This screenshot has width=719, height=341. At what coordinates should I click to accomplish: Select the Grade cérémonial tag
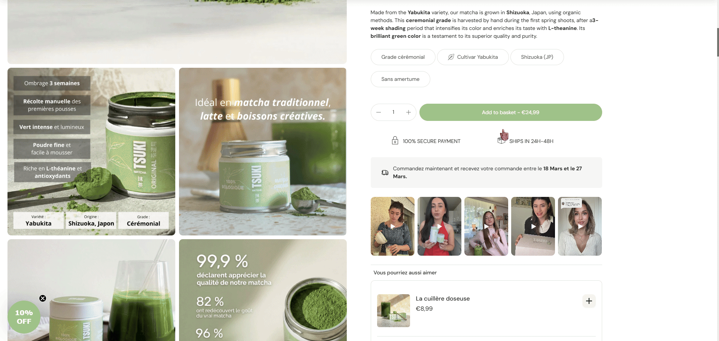click(x=403, y=57)
